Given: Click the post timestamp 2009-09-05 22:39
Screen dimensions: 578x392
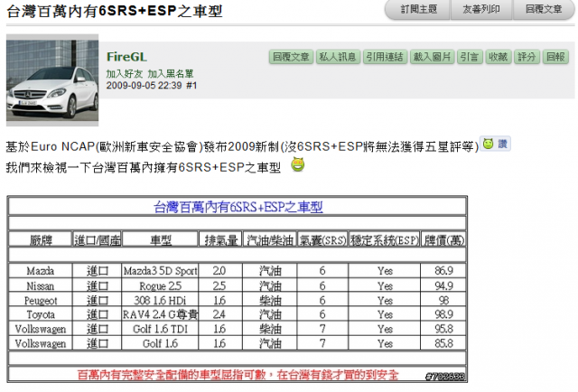Looking at the screenshot, I should tap(144, 86).
